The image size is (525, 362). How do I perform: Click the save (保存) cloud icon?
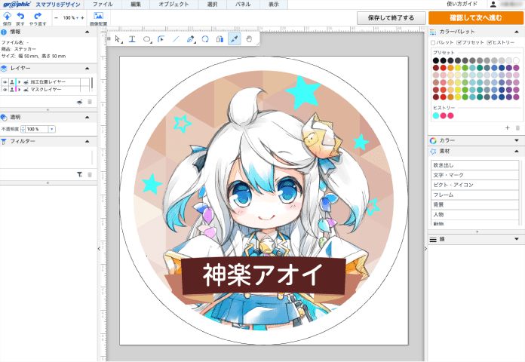click(6, 15)
